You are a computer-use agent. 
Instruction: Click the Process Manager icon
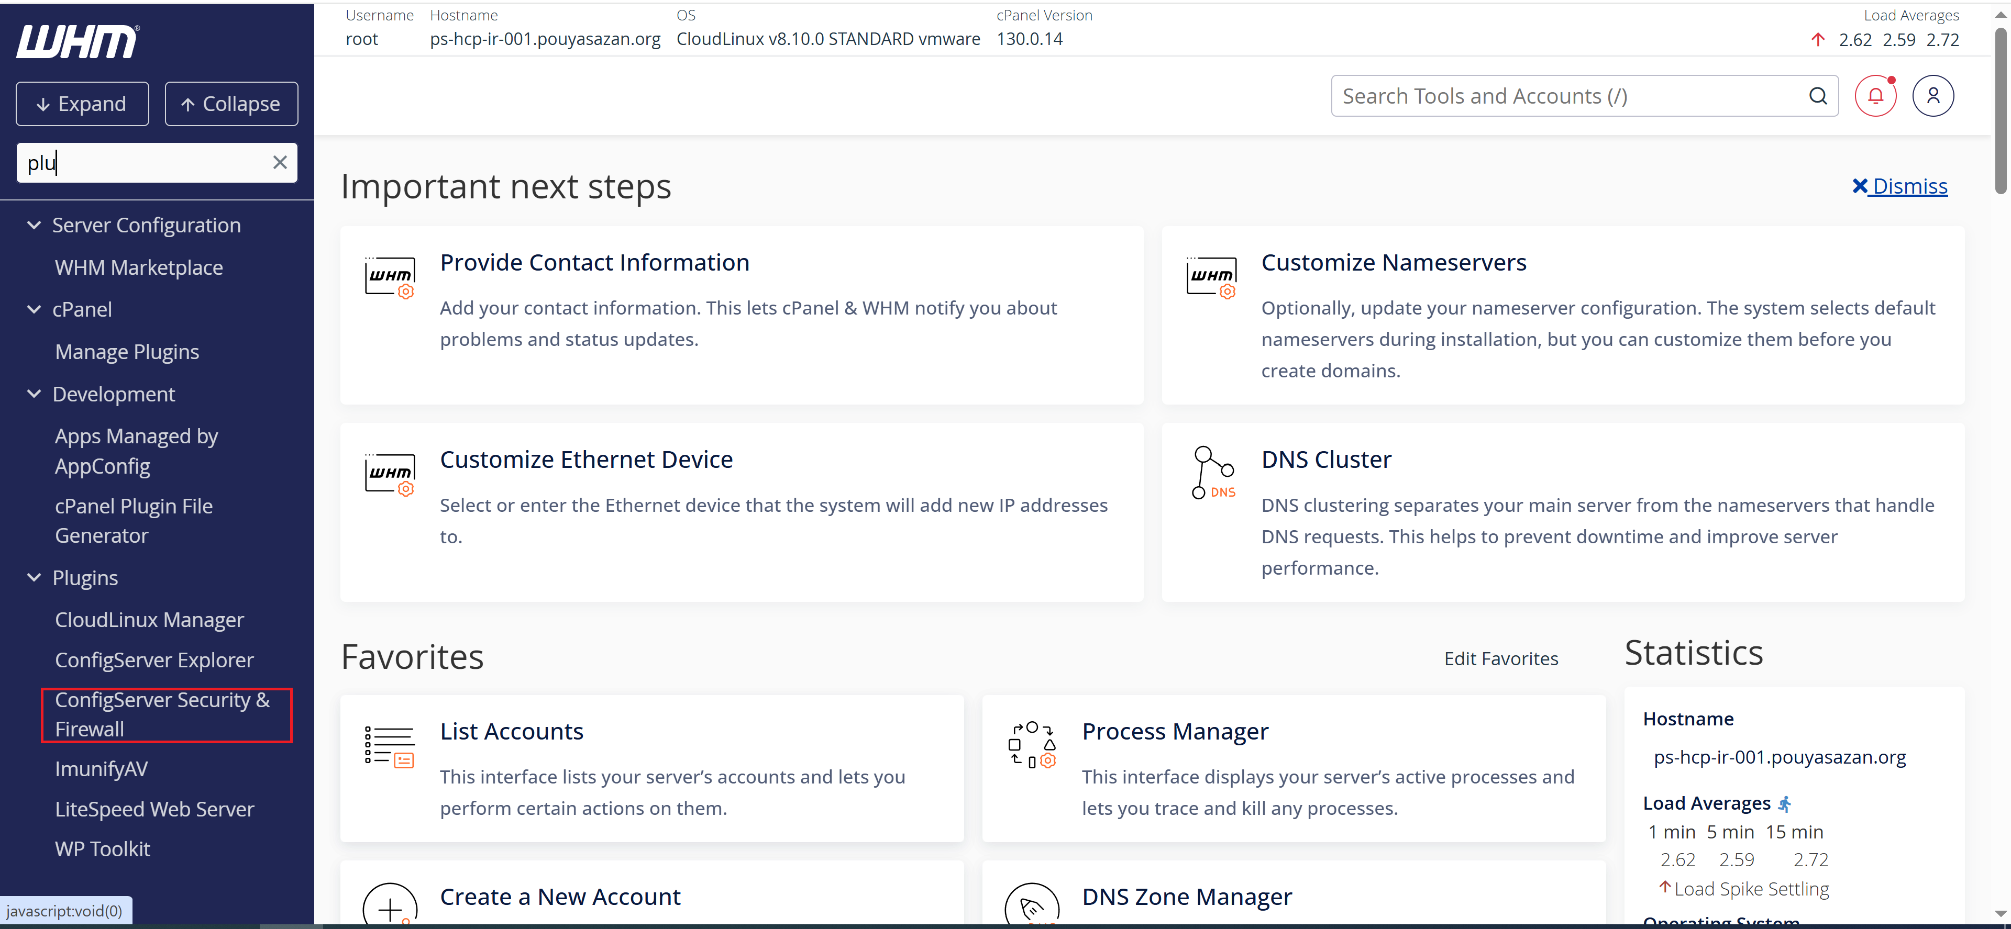(x=1031, y=746)
